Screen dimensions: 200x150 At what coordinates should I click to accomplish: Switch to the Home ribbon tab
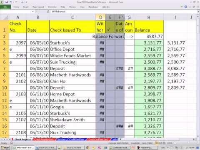(16, 7)
